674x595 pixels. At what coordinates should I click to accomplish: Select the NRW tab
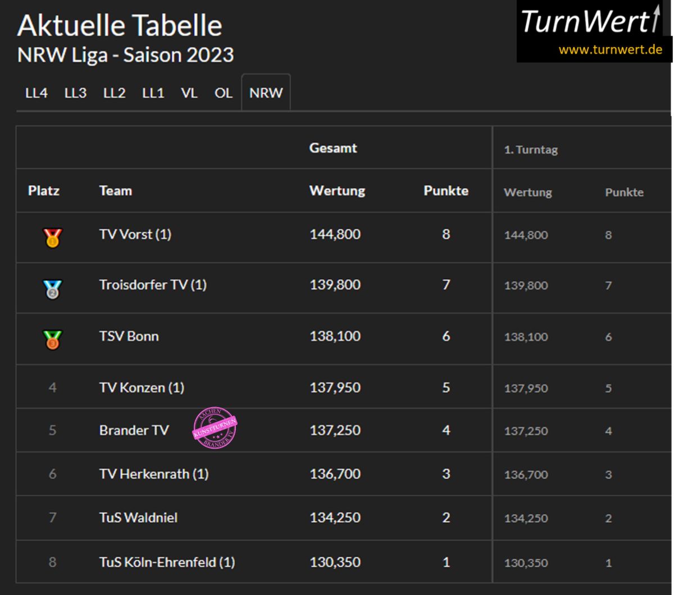(x=266, y=93)
